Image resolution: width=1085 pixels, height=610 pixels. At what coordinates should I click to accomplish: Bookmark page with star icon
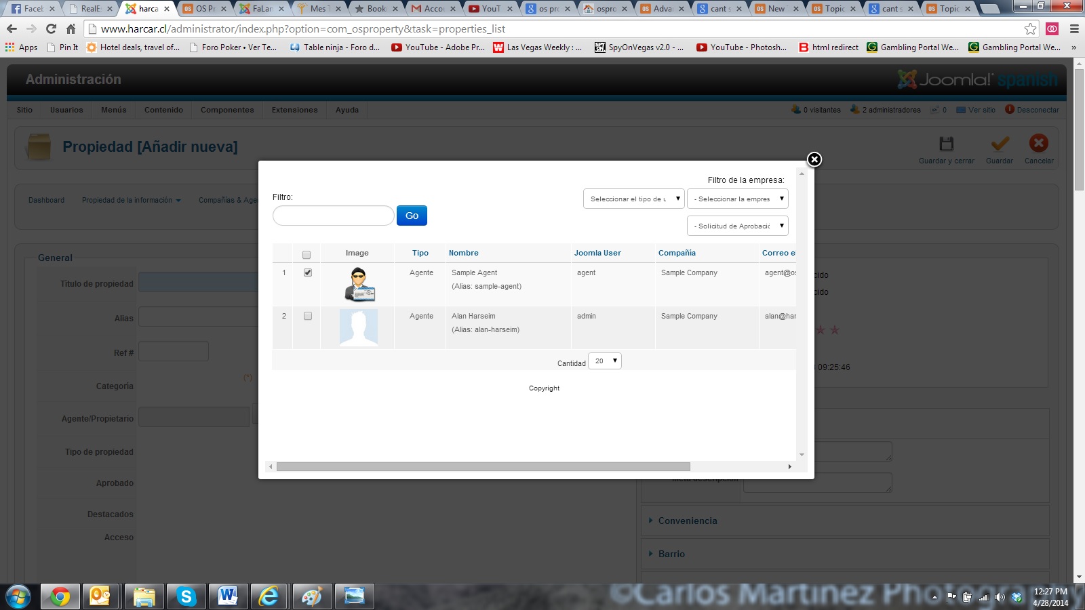(x=1030, y=29)
